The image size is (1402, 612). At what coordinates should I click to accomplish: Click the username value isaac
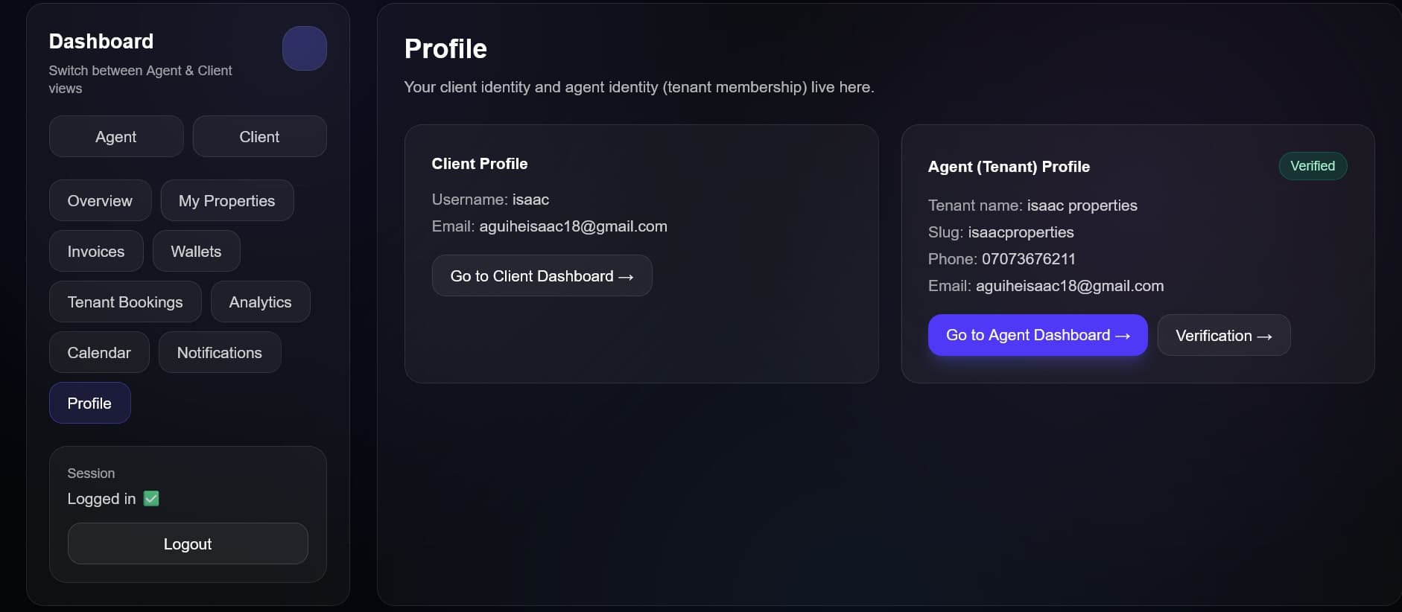530,200
